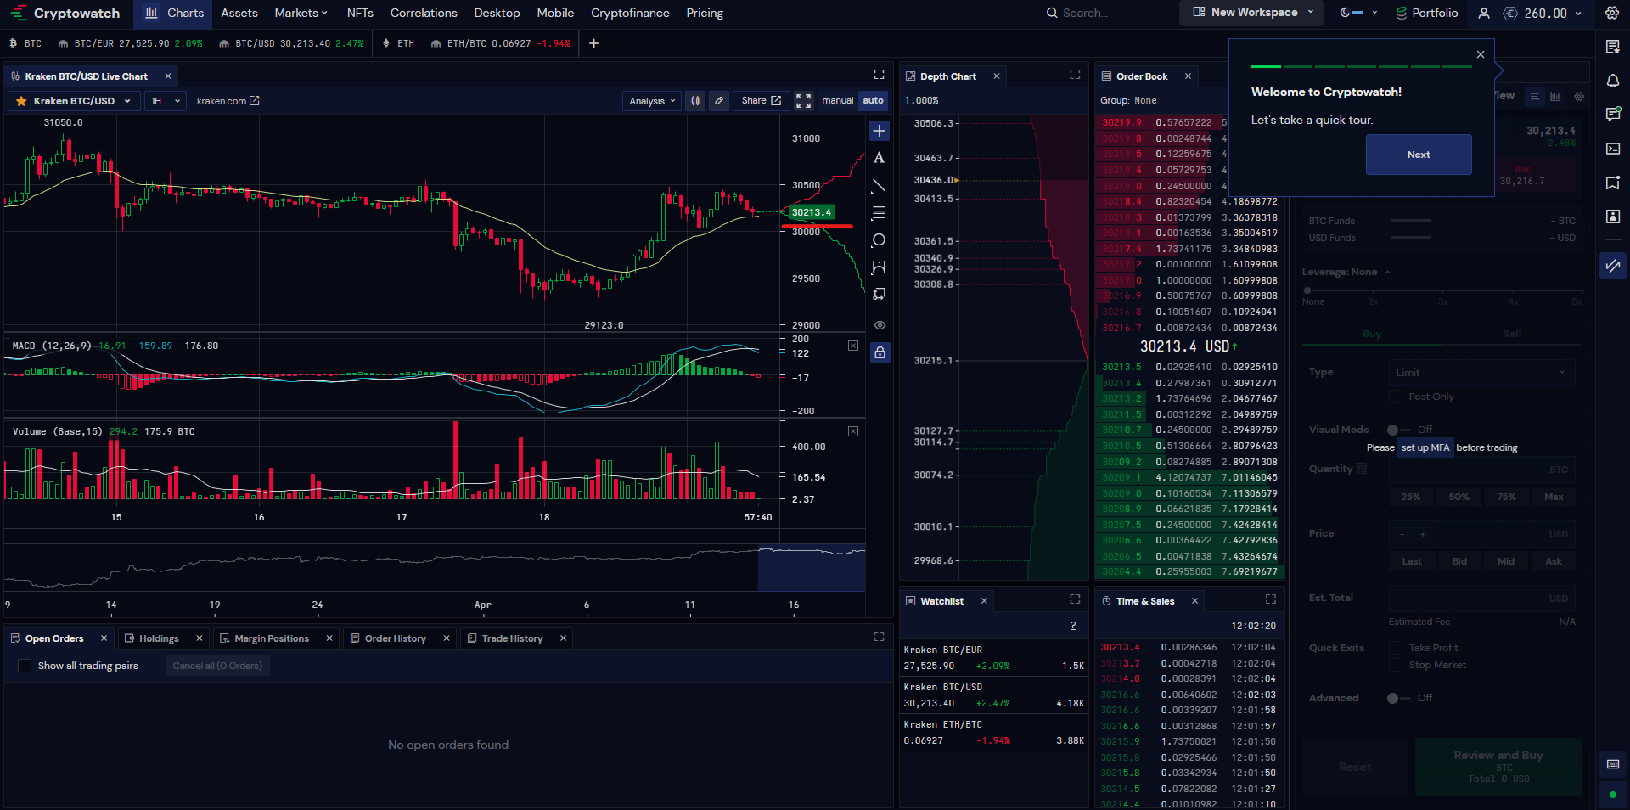
Task: Open the Charts menu
Action: coord(174,13)
